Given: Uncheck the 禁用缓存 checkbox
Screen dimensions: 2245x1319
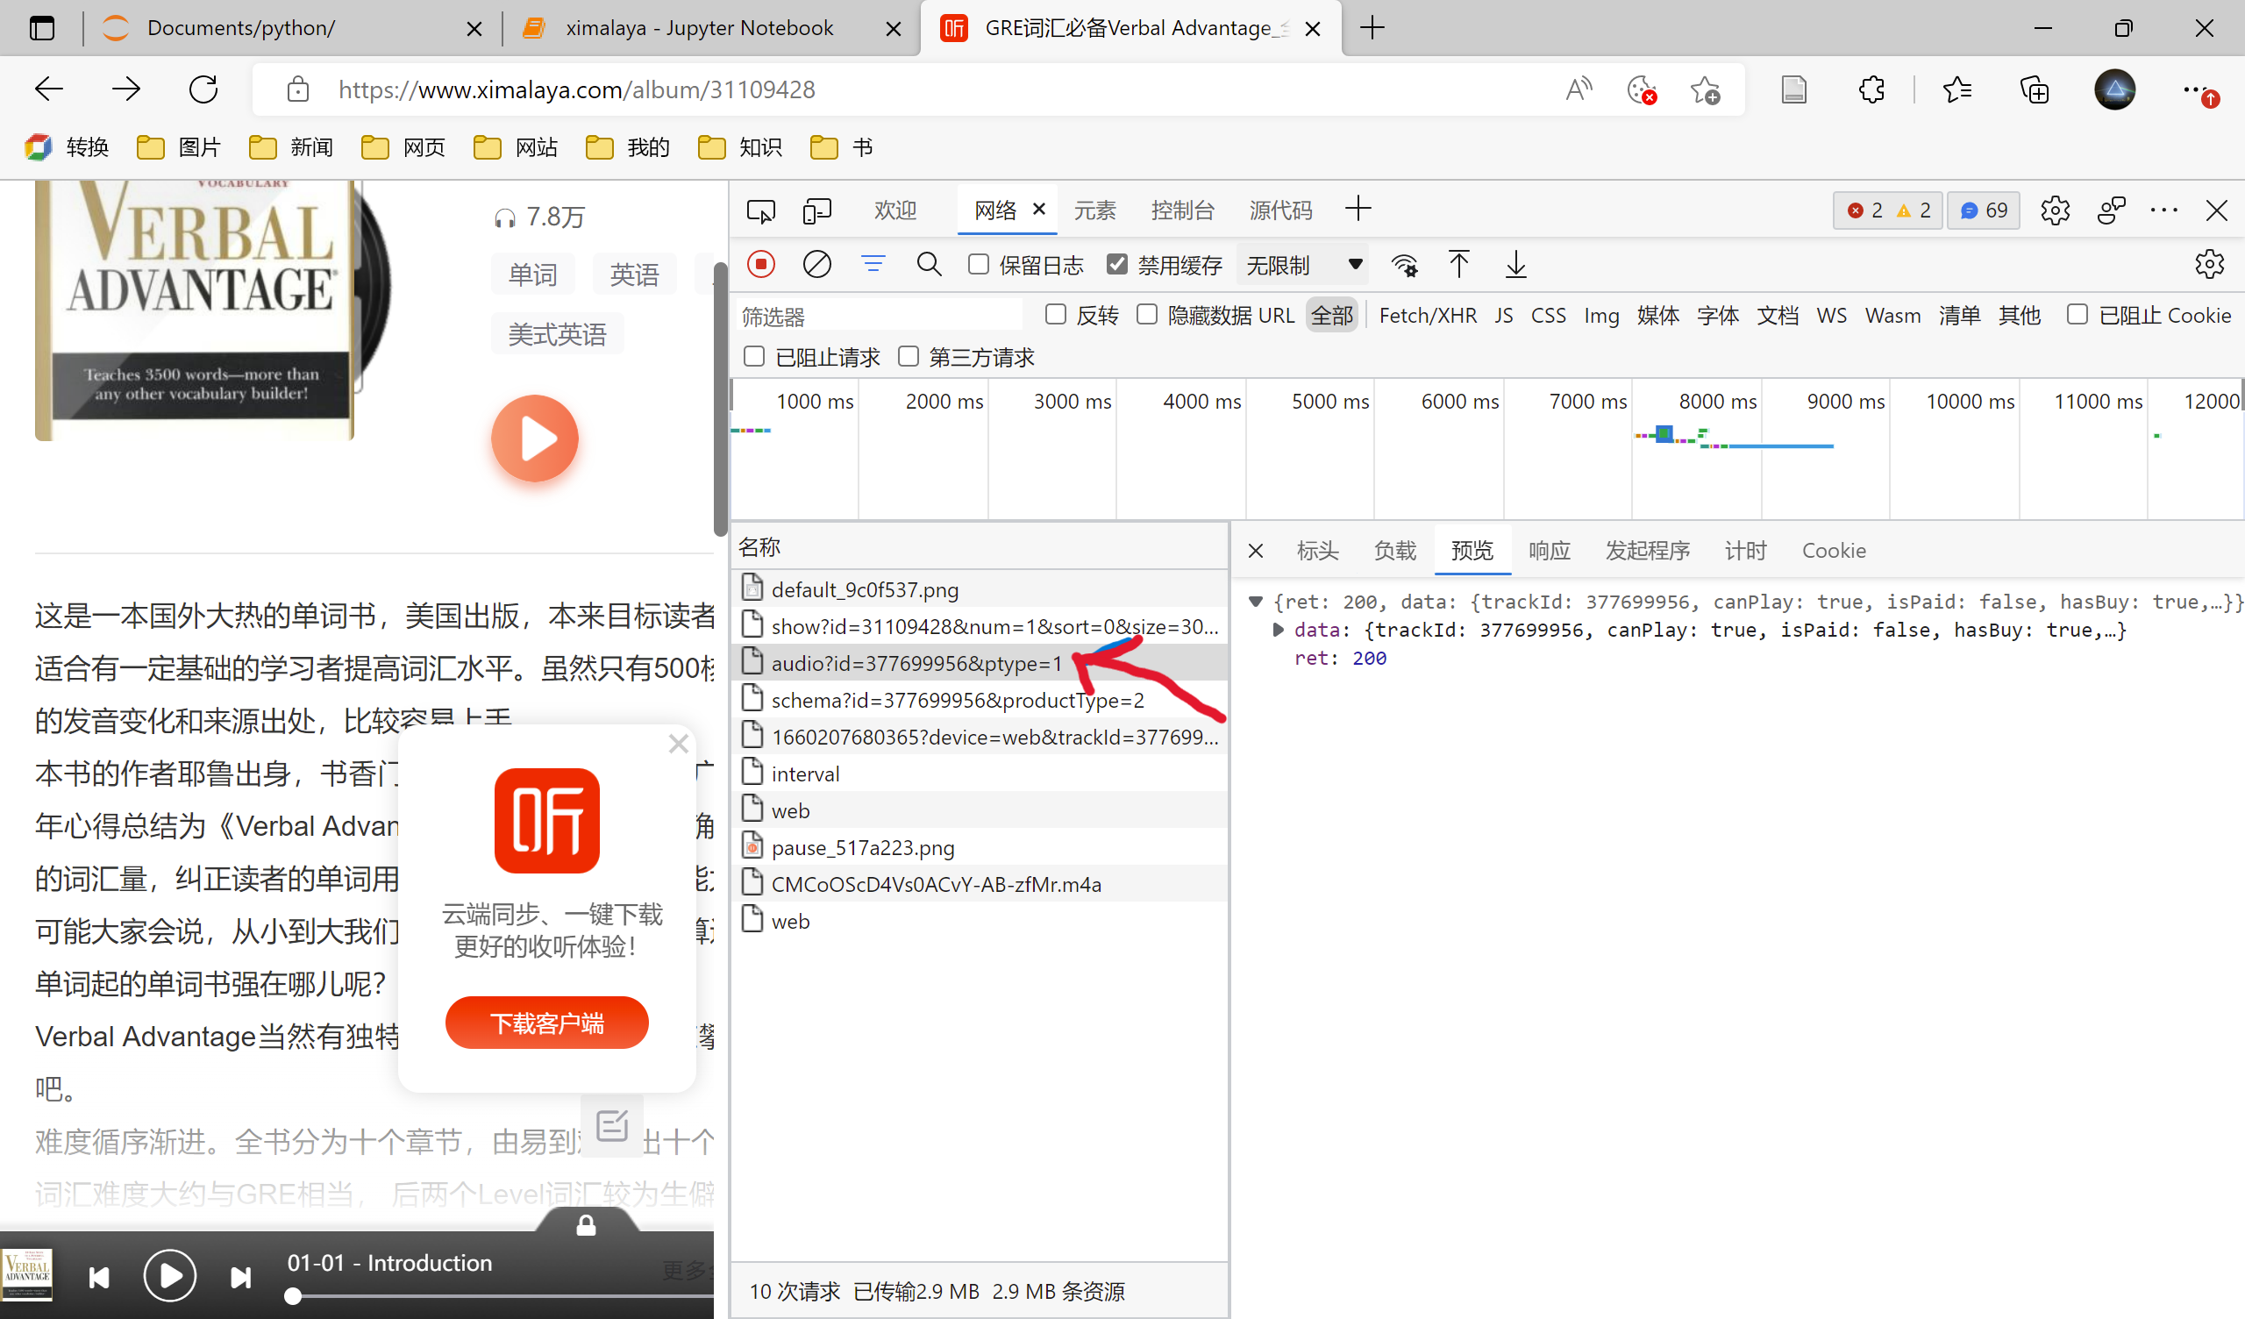Looking at the screenshot, I should tap(1116, 265).
